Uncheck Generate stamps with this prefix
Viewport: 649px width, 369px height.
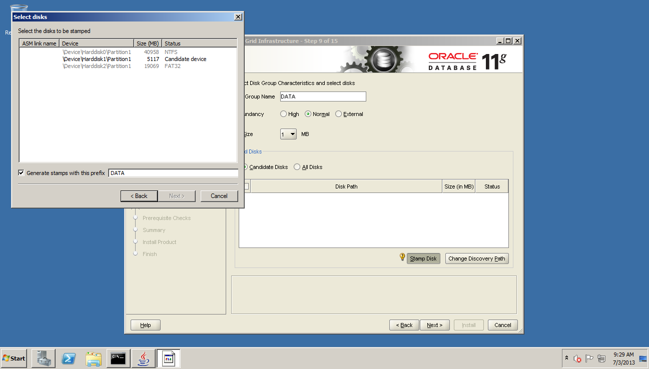21,173
